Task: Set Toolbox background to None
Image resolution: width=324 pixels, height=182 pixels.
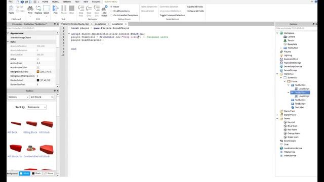Action: (x=49, y=173)
